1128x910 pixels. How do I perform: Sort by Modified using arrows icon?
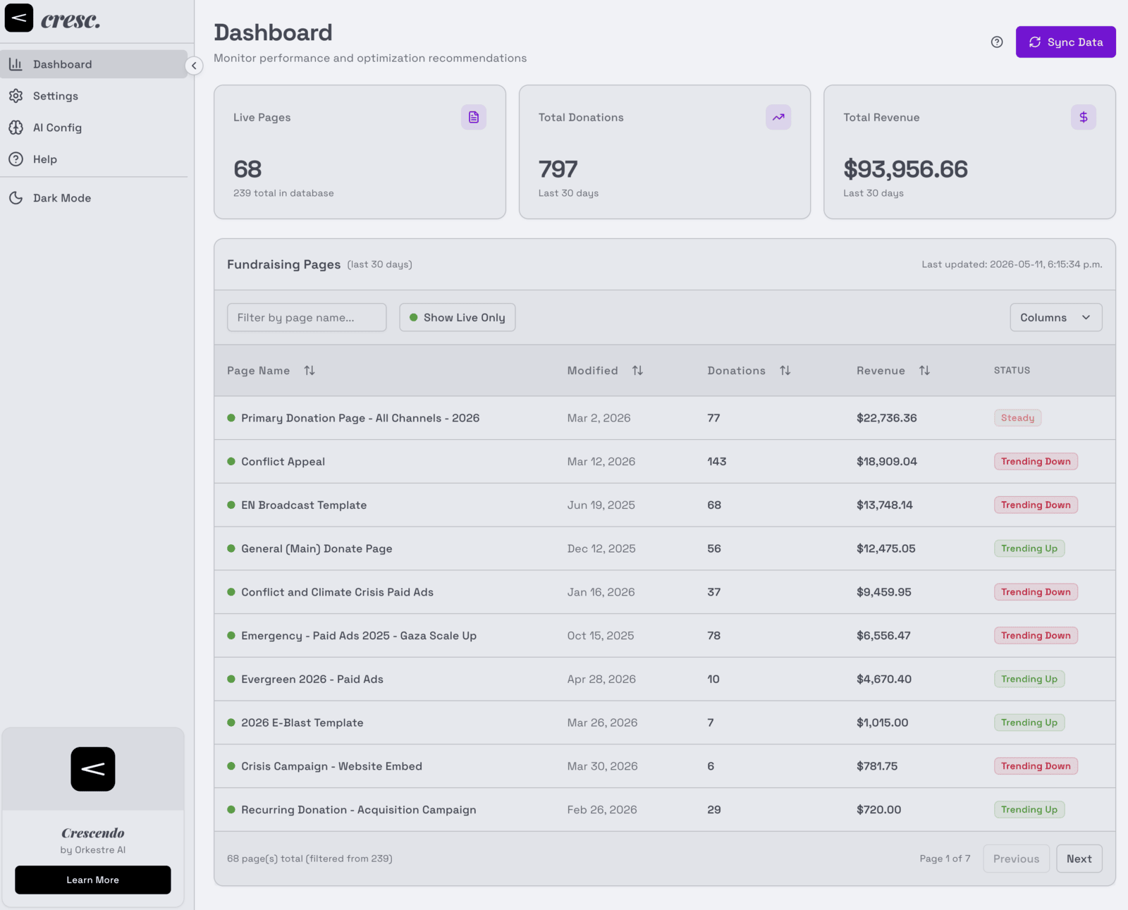pyautogui.click(x=637, y=371)
